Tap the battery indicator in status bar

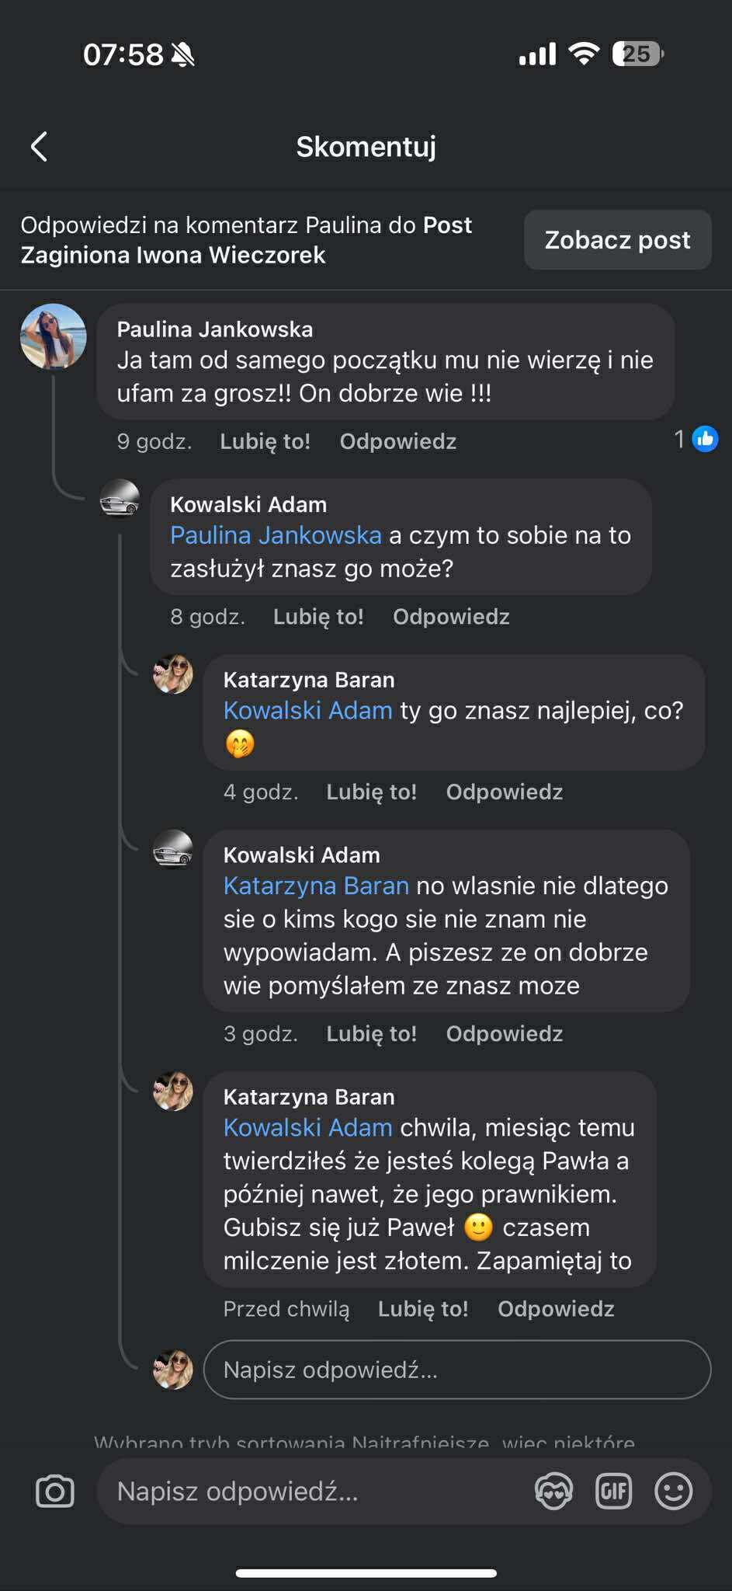(x=637, y=54)
